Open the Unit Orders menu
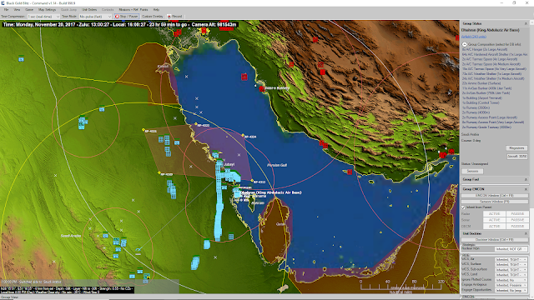The image size is (534, 300). [89, 9]
